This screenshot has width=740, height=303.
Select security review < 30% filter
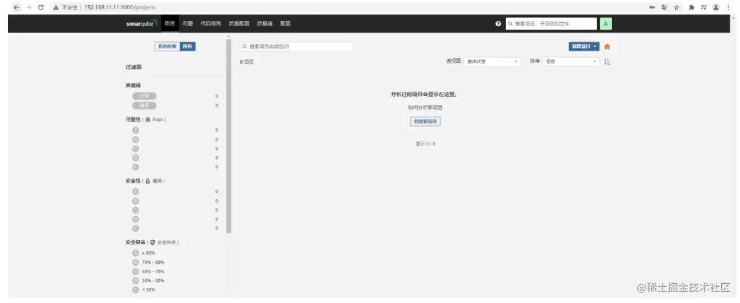[x=144, y=290]
